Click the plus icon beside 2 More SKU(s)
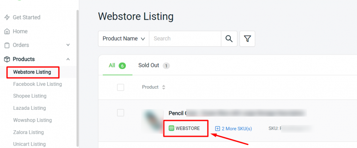 coord(218,129)
